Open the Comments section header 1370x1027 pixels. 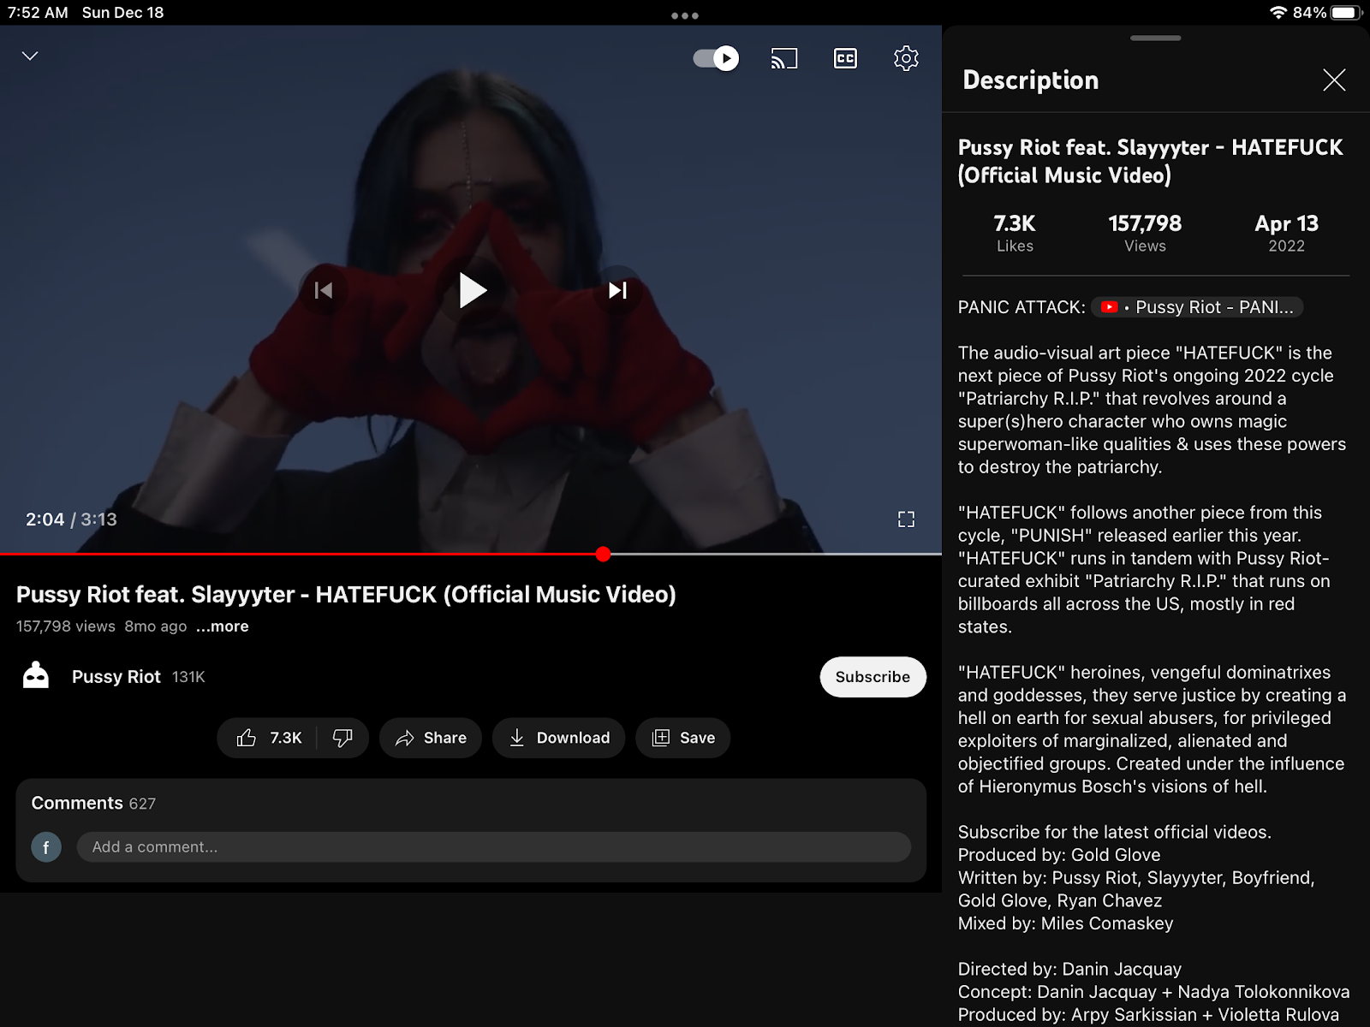click(93, 804)
